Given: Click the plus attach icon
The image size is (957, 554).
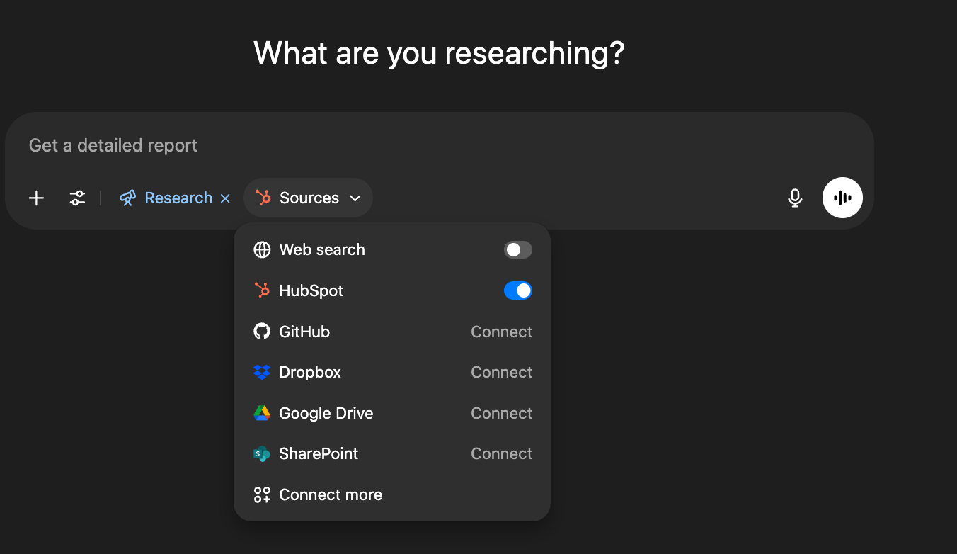Looking at the screenshot, I should [36, 198].
